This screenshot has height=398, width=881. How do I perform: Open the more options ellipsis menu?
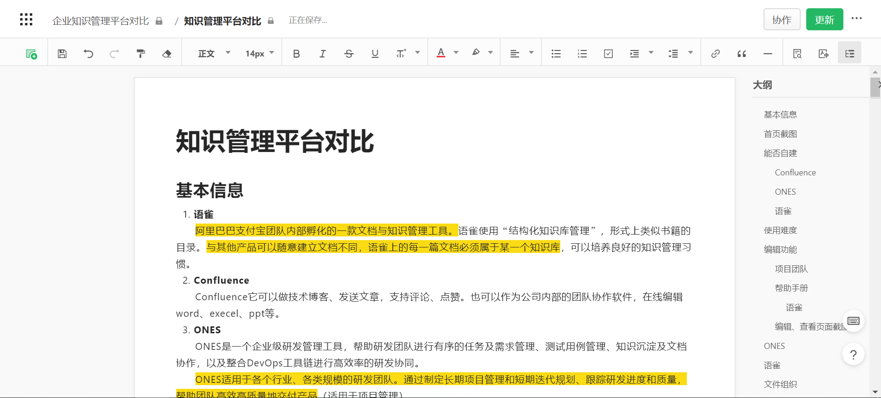pyautogui.click(x=857, y=18)
